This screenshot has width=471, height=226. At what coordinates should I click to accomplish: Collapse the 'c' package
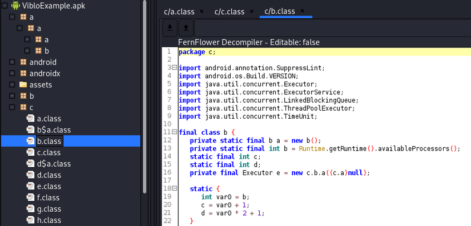(12, 107)
